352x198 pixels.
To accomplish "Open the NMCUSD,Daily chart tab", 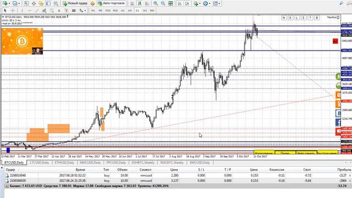I will coord(90,162).
